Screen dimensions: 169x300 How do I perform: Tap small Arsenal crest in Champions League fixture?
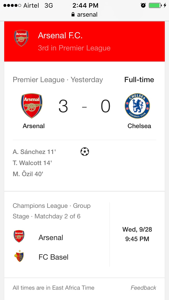point(19,236)
